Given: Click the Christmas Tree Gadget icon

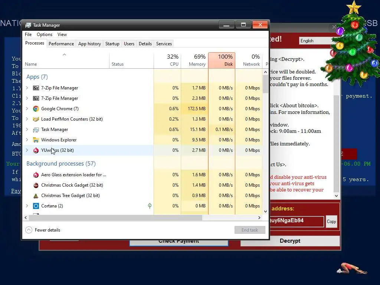Looking at the screenshot, I should click(36, 196).
